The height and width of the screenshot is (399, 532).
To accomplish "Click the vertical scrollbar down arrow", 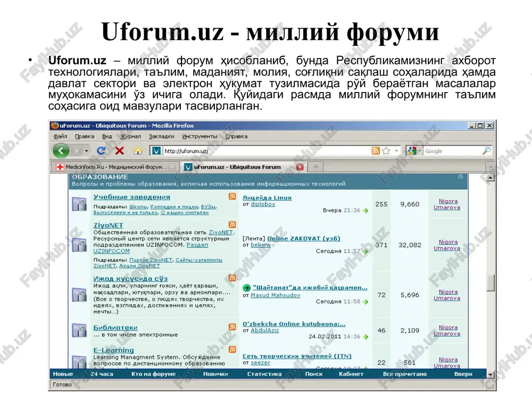I will click(x=491, y=375).
